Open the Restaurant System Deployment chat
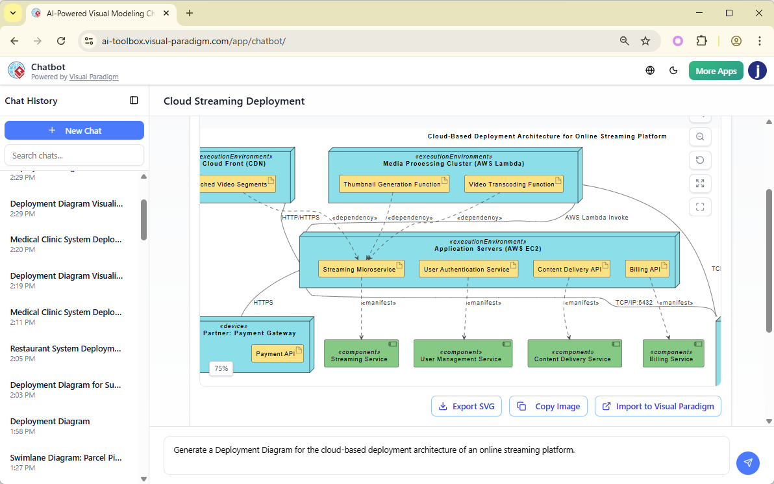The width and height of the screenshot is (774, 484). pyautogui.click(x=65, y=348)
